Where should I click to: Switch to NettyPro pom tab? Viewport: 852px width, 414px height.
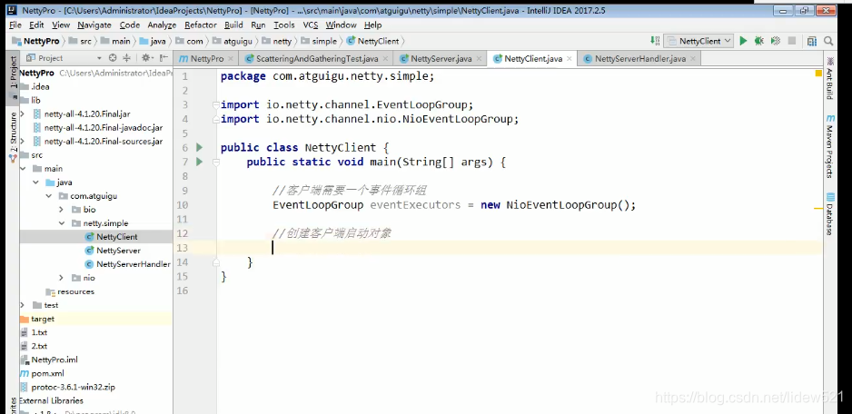[x=206, y=59]
